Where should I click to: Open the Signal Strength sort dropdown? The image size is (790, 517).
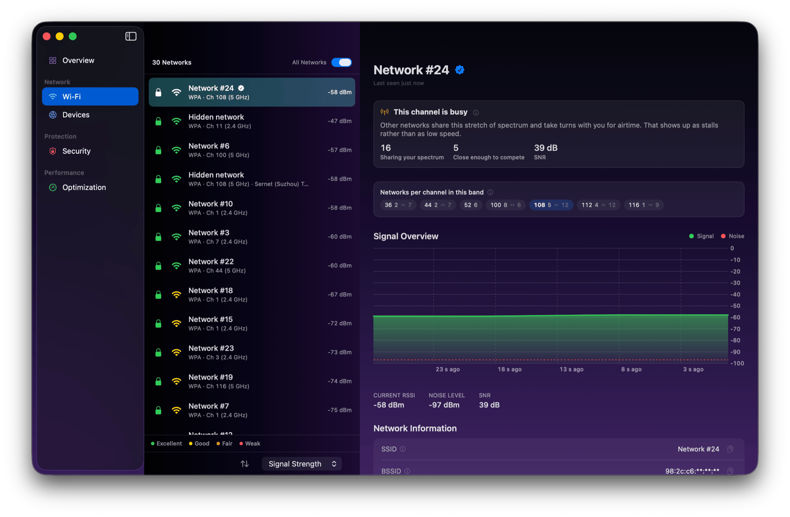302,464
